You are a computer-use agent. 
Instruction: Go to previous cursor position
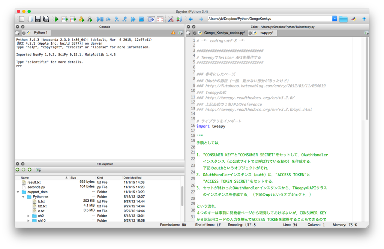click(191, 19)
